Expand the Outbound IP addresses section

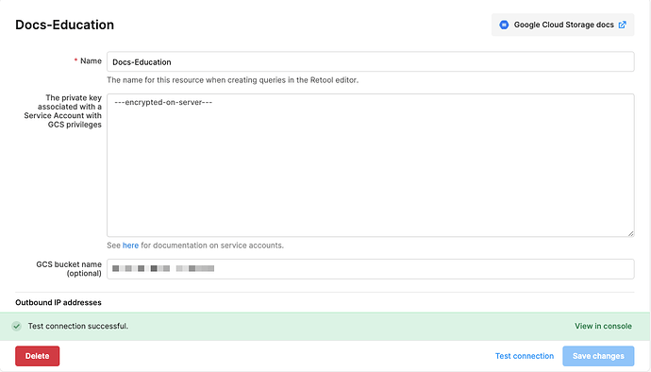coord(58,302)
